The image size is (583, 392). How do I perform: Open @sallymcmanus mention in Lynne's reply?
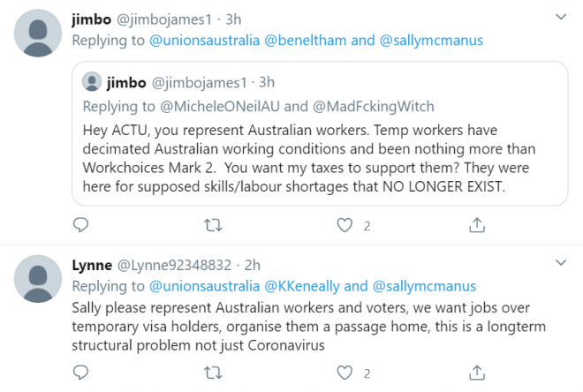point(424,286)
